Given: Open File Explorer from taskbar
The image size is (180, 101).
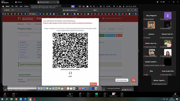Looking at the screenshot, I should tap(12, 99).
